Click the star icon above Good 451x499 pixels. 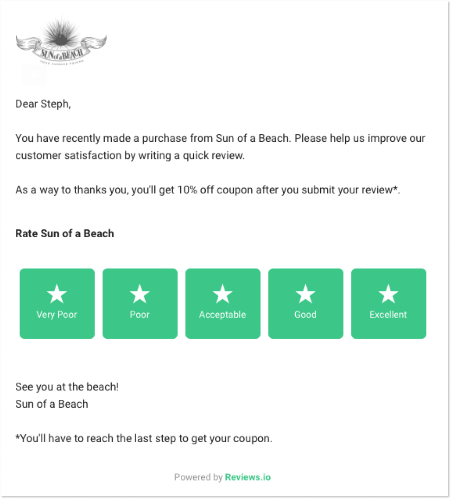pos(305,294)
